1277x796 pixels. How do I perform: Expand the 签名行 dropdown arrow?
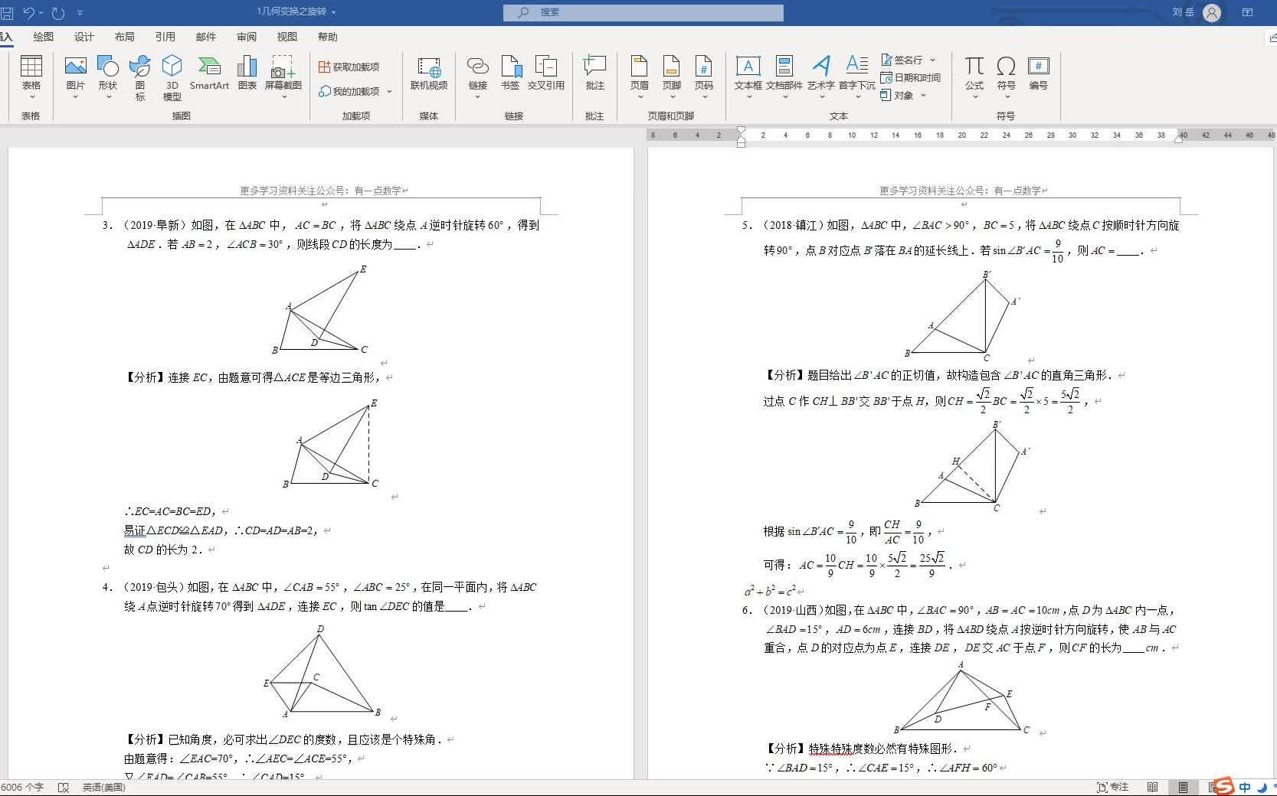coord(932,60)
